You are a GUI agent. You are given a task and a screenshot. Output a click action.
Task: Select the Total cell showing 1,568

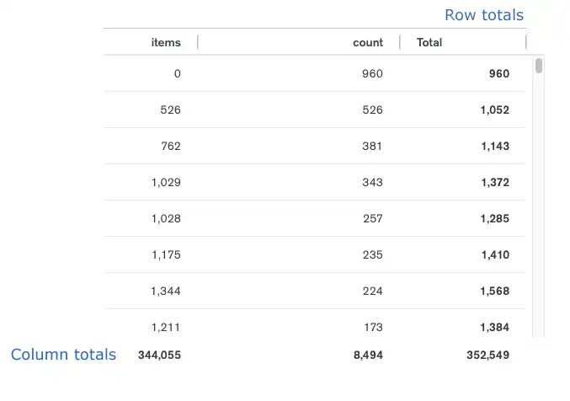click(494, 291)
